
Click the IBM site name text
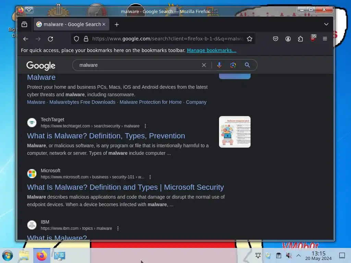point(45,222)
